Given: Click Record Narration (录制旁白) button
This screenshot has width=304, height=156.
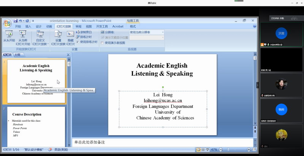Looking at the screenshot, I should pos(84,33).
